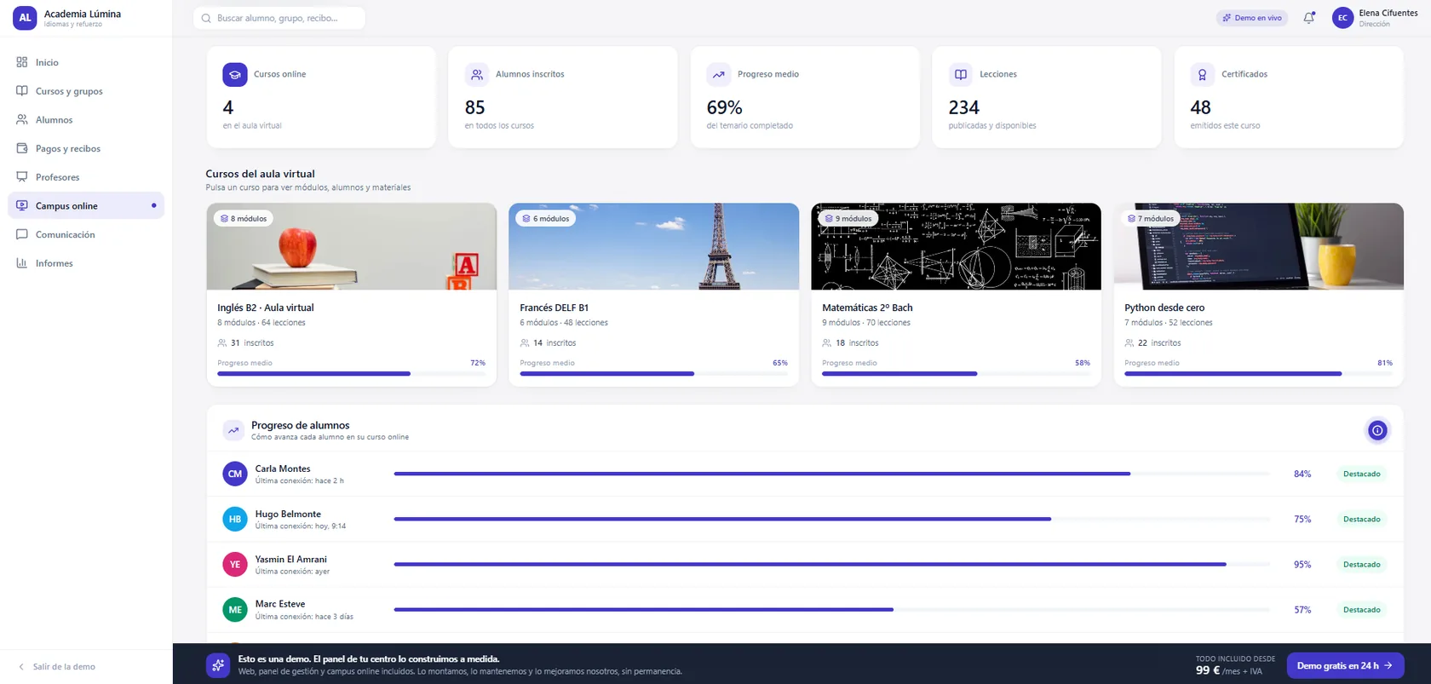Click Hugo Belmonte Destacado tag
Screen dimensions: 1431x684
1361,519
